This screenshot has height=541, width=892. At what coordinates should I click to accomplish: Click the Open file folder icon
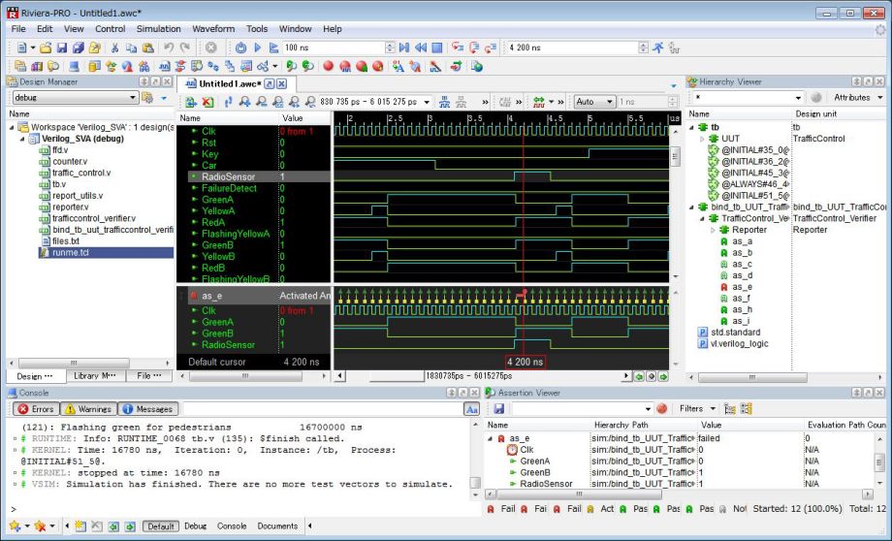coord(46,48)
